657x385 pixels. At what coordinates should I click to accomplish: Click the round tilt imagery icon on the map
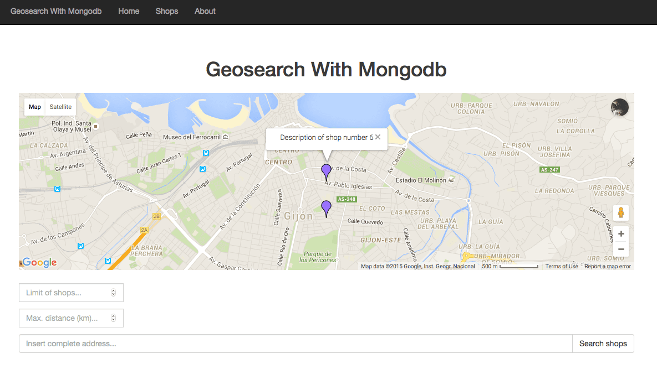tap(619, 107)
